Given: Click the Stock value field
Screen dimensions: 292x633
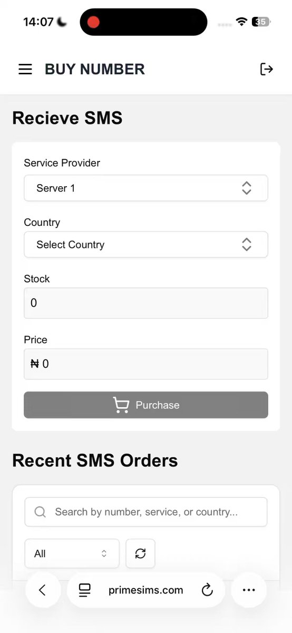Looking at the screenshot, I should pos(146,303).
